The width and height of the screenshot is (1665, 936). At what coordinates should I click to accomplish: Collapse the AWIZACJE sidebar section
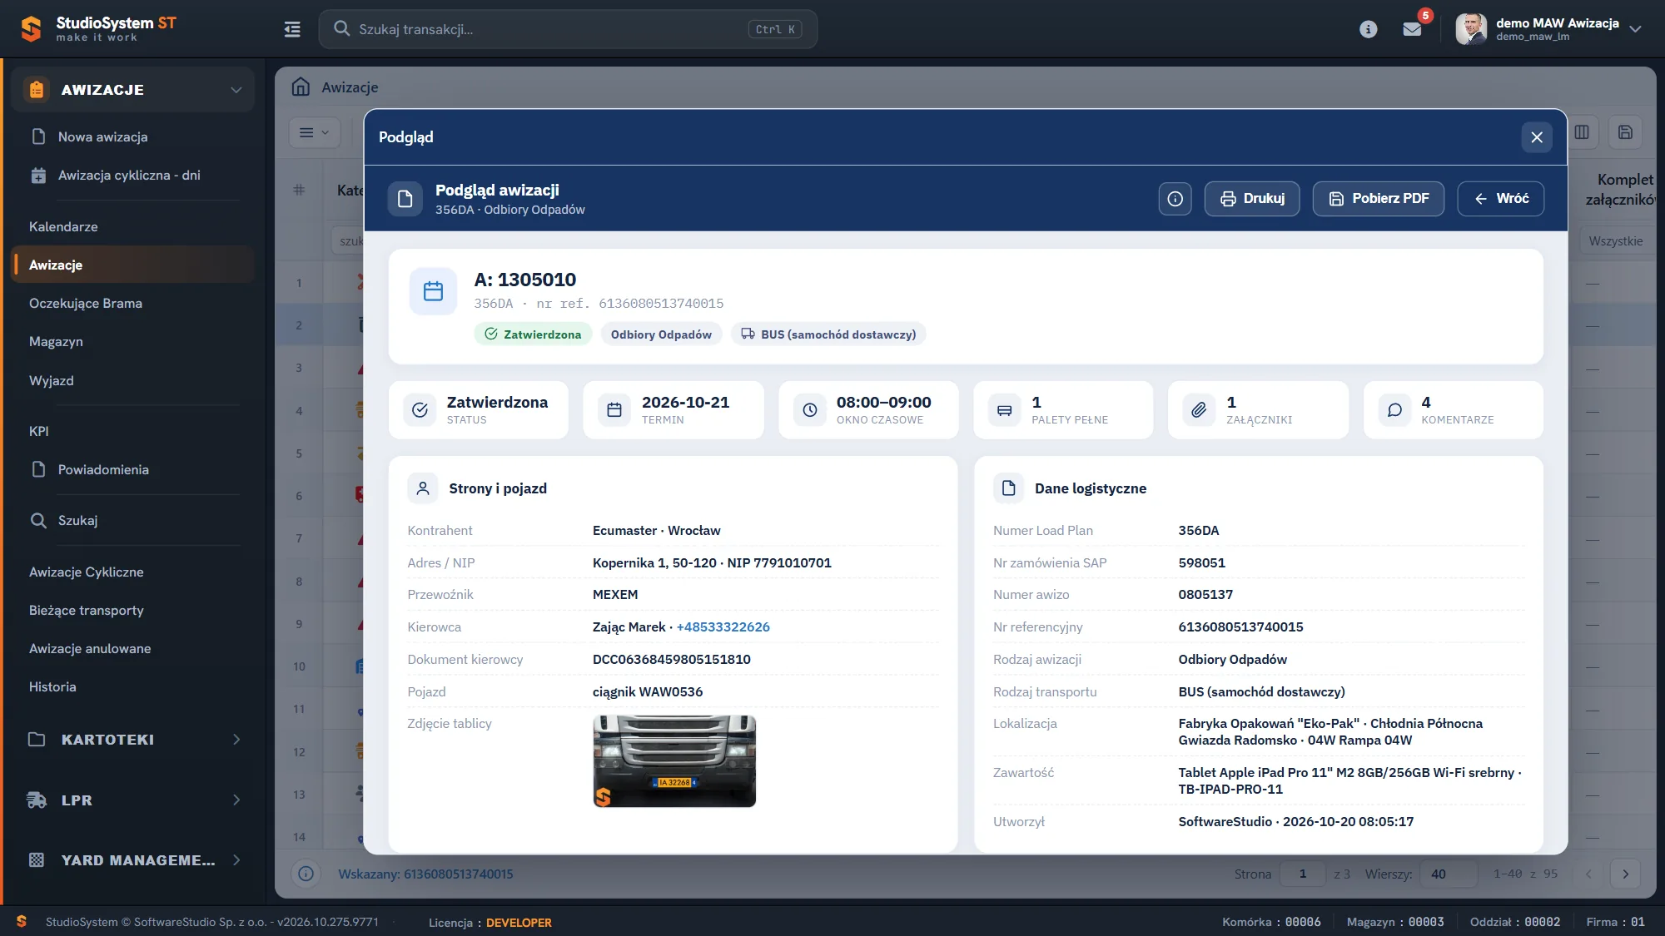133,90
